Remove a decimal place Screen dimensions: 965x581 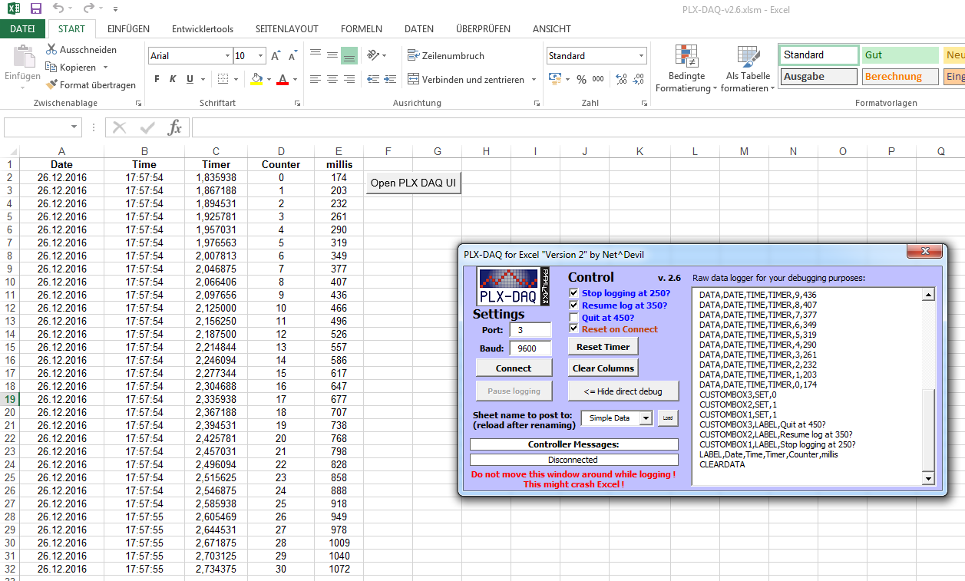click(639, 79)
